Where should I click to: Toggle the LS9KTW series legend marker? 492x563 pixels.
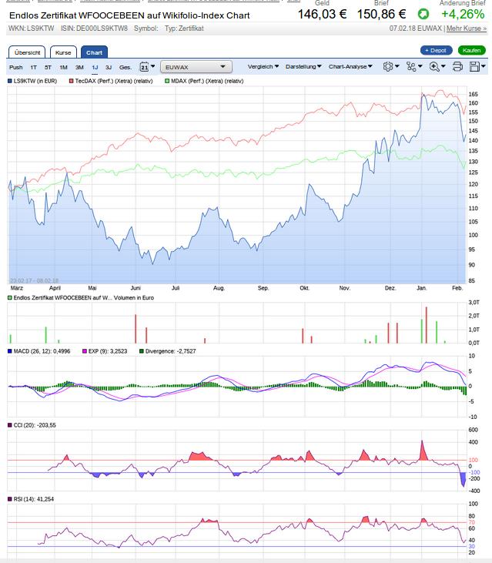tap(11, 80)
